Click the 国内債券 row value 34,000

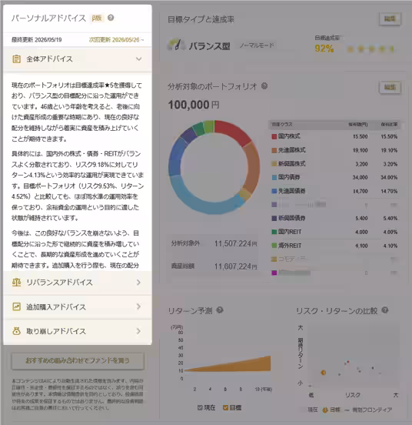360,177
